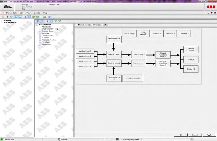This screenshot has width=217, height=141.
Task: Click the ABB logo icon beside Device data
Action: [3, 13]
